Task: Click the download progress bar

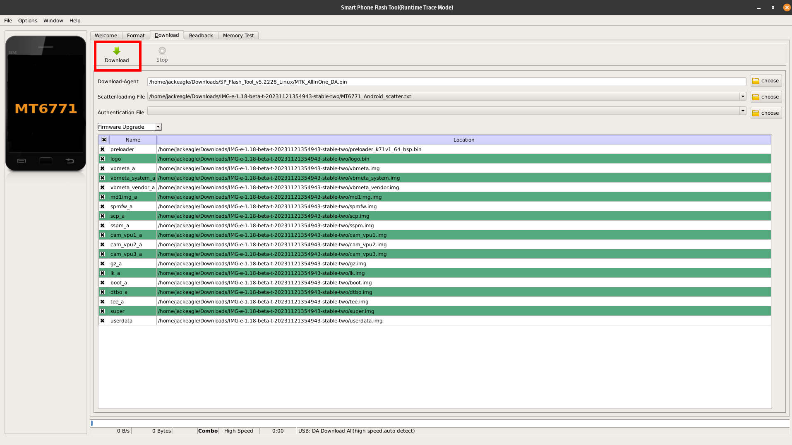Action: click(x=439, y=423)
